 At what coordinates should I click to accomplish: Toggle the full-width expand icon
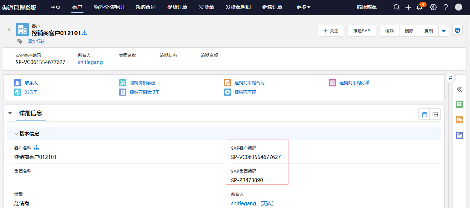[435, 114]
